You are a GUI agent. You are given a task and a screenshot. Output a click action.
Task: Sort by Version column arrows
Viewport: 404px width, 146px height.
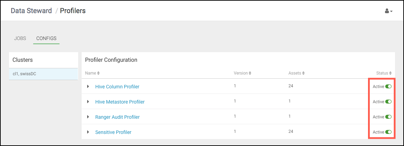coord(250,73)
